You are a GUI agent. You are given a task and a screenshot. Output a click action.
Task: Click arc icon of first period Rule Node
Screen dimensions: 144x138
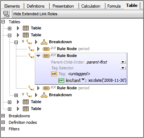pyautogui.click(x=31, y=49)
